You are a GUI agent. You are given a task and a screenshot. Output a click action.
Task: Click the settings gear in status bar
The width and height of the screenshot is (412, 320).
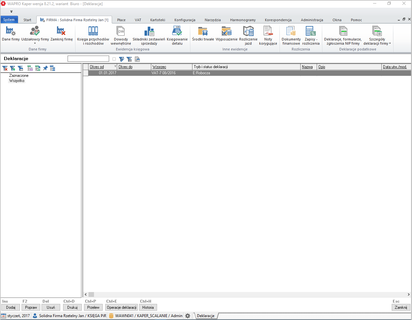pyautogui.click(x=188, y=316)
